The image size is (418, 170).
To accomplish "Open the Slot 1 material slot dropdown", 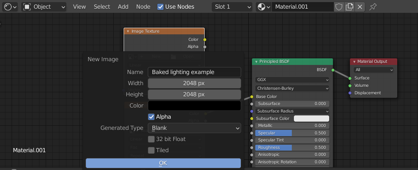I will pyautogui.click(x=232, y=7).
